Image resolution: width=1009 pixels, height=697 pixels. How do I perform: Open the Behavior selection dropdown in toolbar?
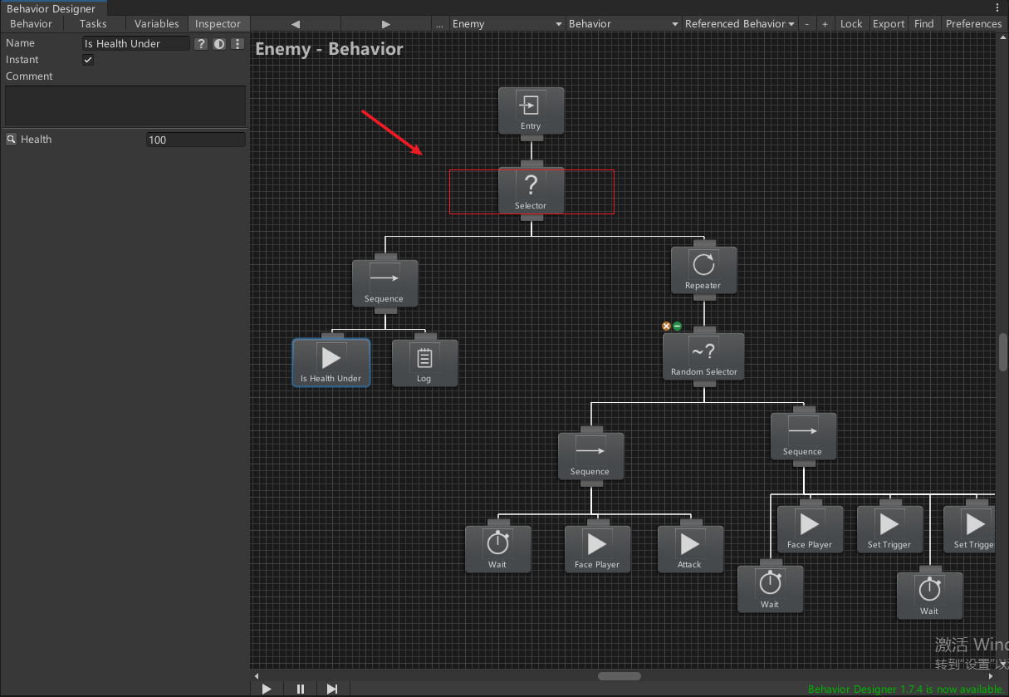click(621, 23)
